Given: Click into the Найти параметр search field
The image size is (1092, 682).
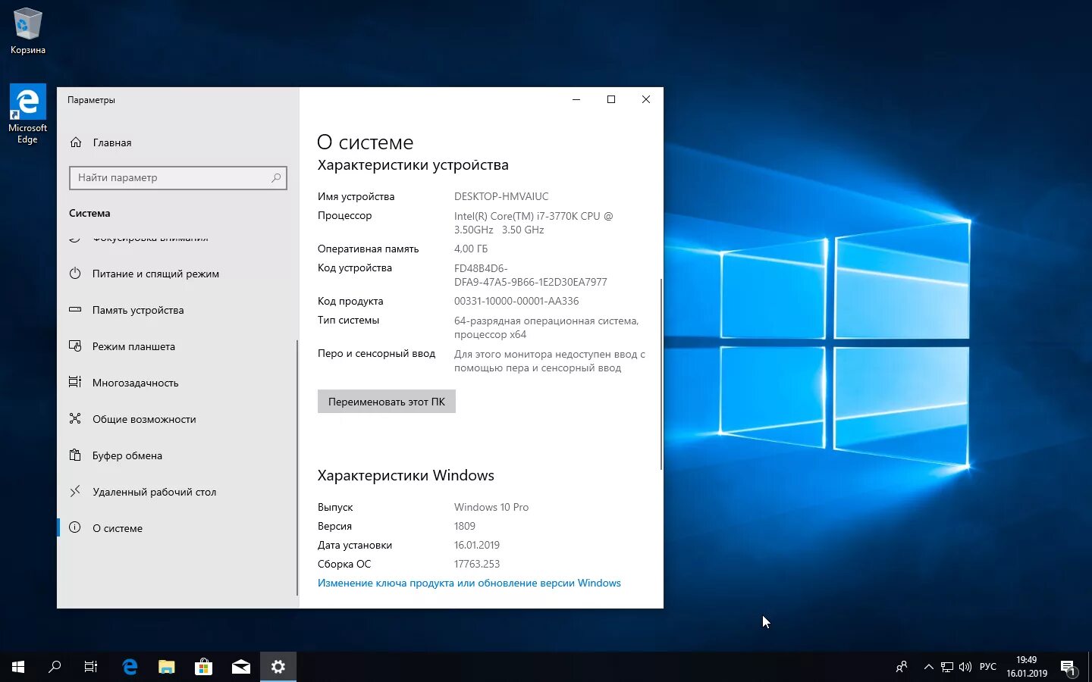Looking at the screenshot, I should 178,178.
